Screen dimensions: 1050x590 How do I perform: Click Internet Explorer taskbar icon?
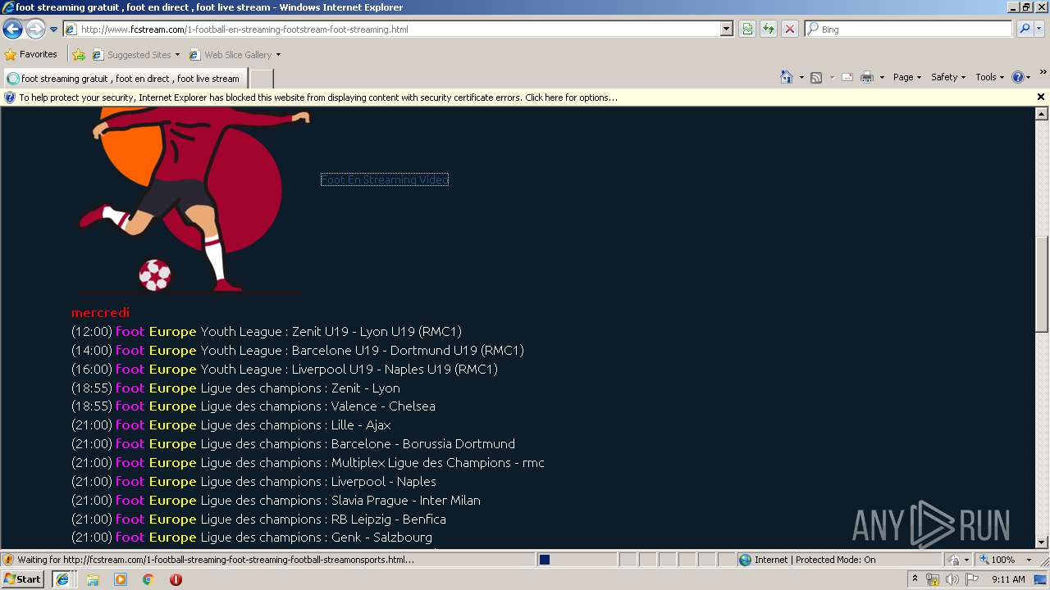(62, 579)
